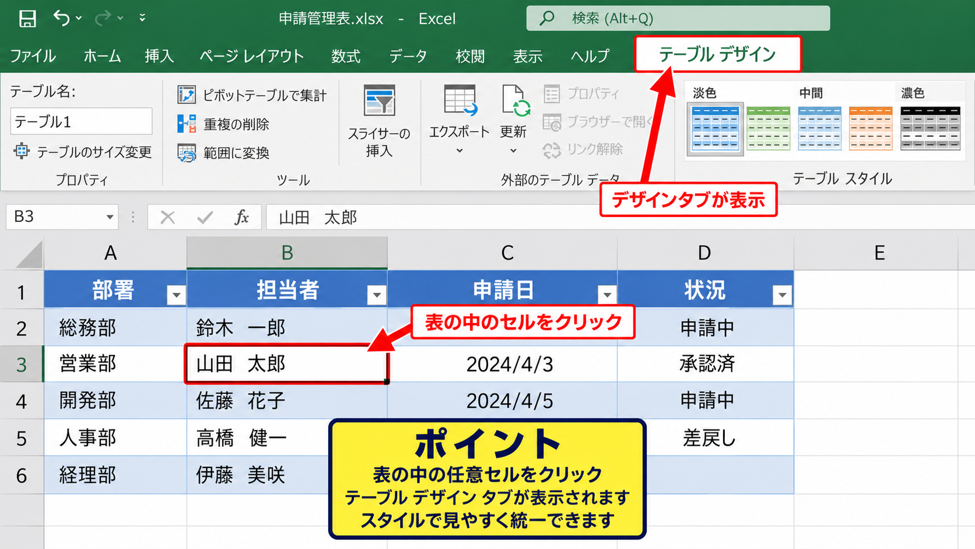This screenshot has width=975, height=549.
Task: Open the Name Box dropdown arrow
Action: (x=110, y=217)
